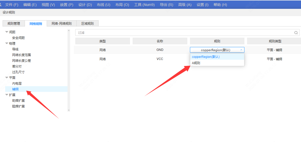Collapse the 间距 tree section
Screen dimensions: 301x142
7,32
